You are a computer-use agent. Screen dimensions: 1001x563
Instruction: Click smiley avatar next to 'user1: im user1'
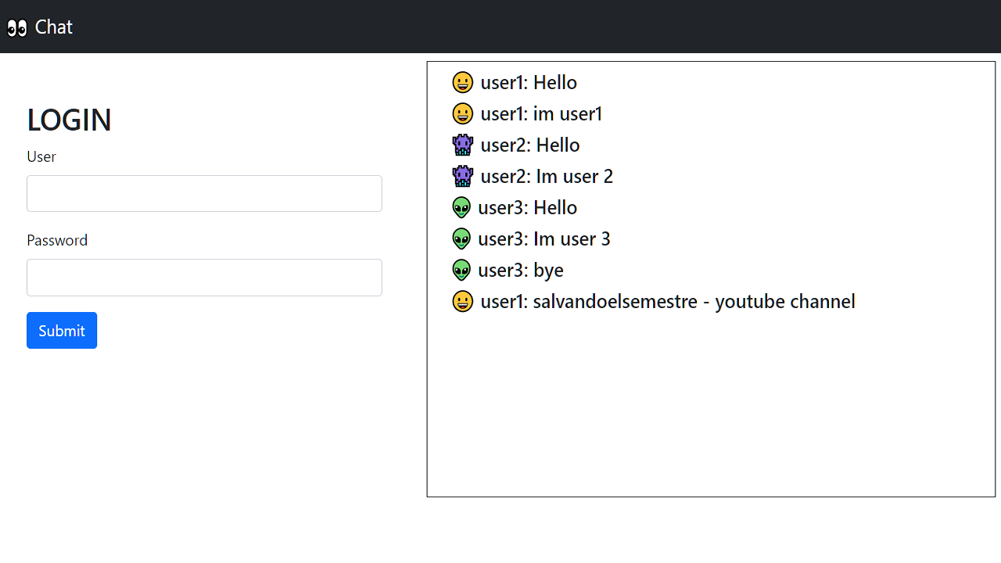point(463,113)
